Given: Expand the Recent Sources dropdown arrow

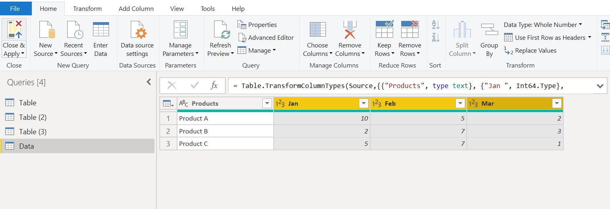Looking at the screenshot, I should [85, 54].
